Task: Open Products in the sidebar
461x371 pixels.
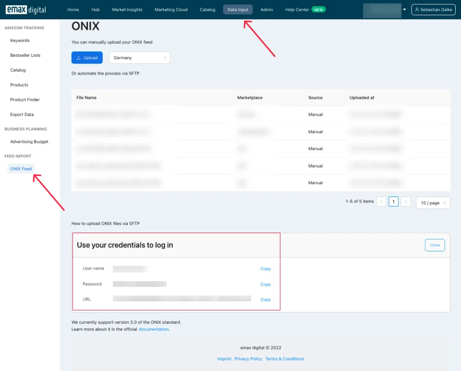Action: pyautogui.click(x=19, y=85)
